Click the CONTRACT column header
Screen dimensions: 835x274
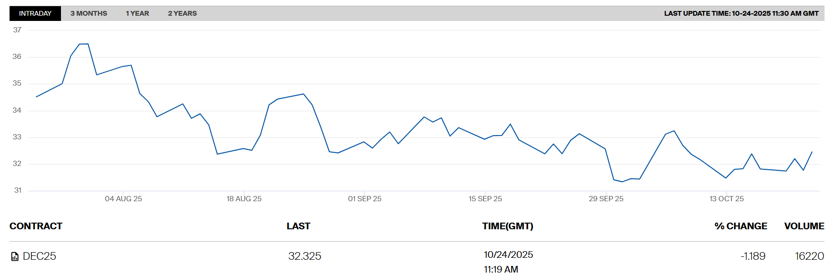point(36,226)
